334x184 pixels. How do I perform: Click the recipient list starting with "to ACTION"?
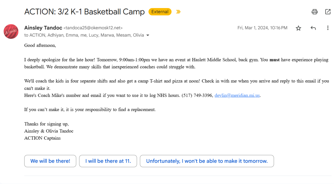(84, 35)
